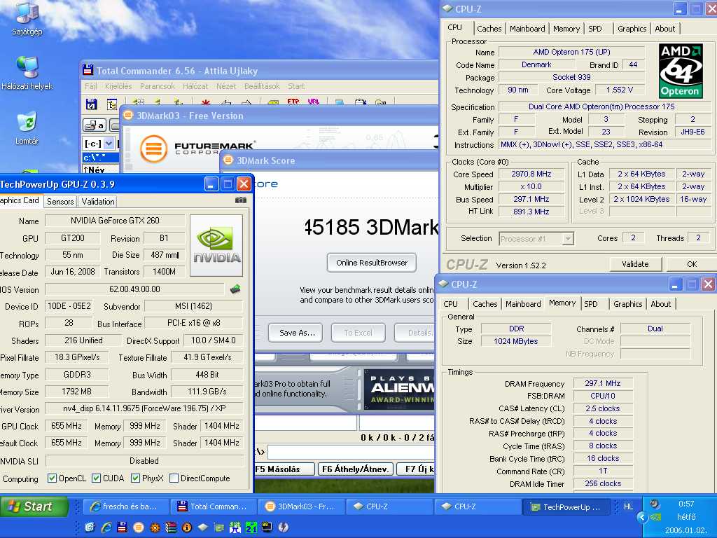Click Total Commander command line input field
The width and height of the screenshot is (717, 538).
351,453
